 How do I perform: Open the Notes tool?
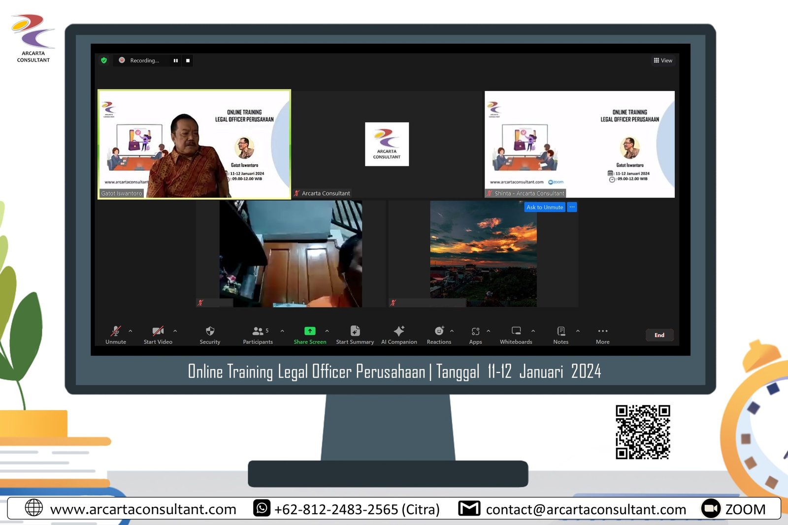coord(560,331)
